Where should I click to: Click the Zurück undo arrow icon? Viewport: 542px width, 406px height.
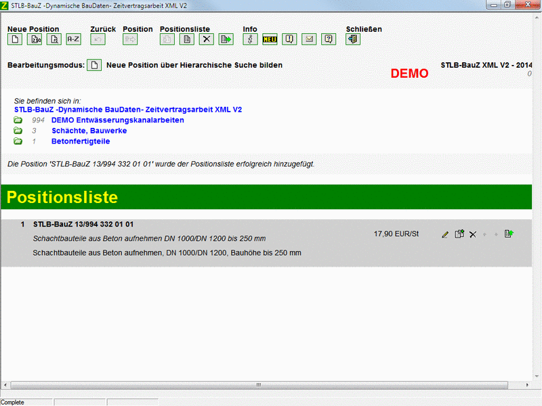[98, 39]
